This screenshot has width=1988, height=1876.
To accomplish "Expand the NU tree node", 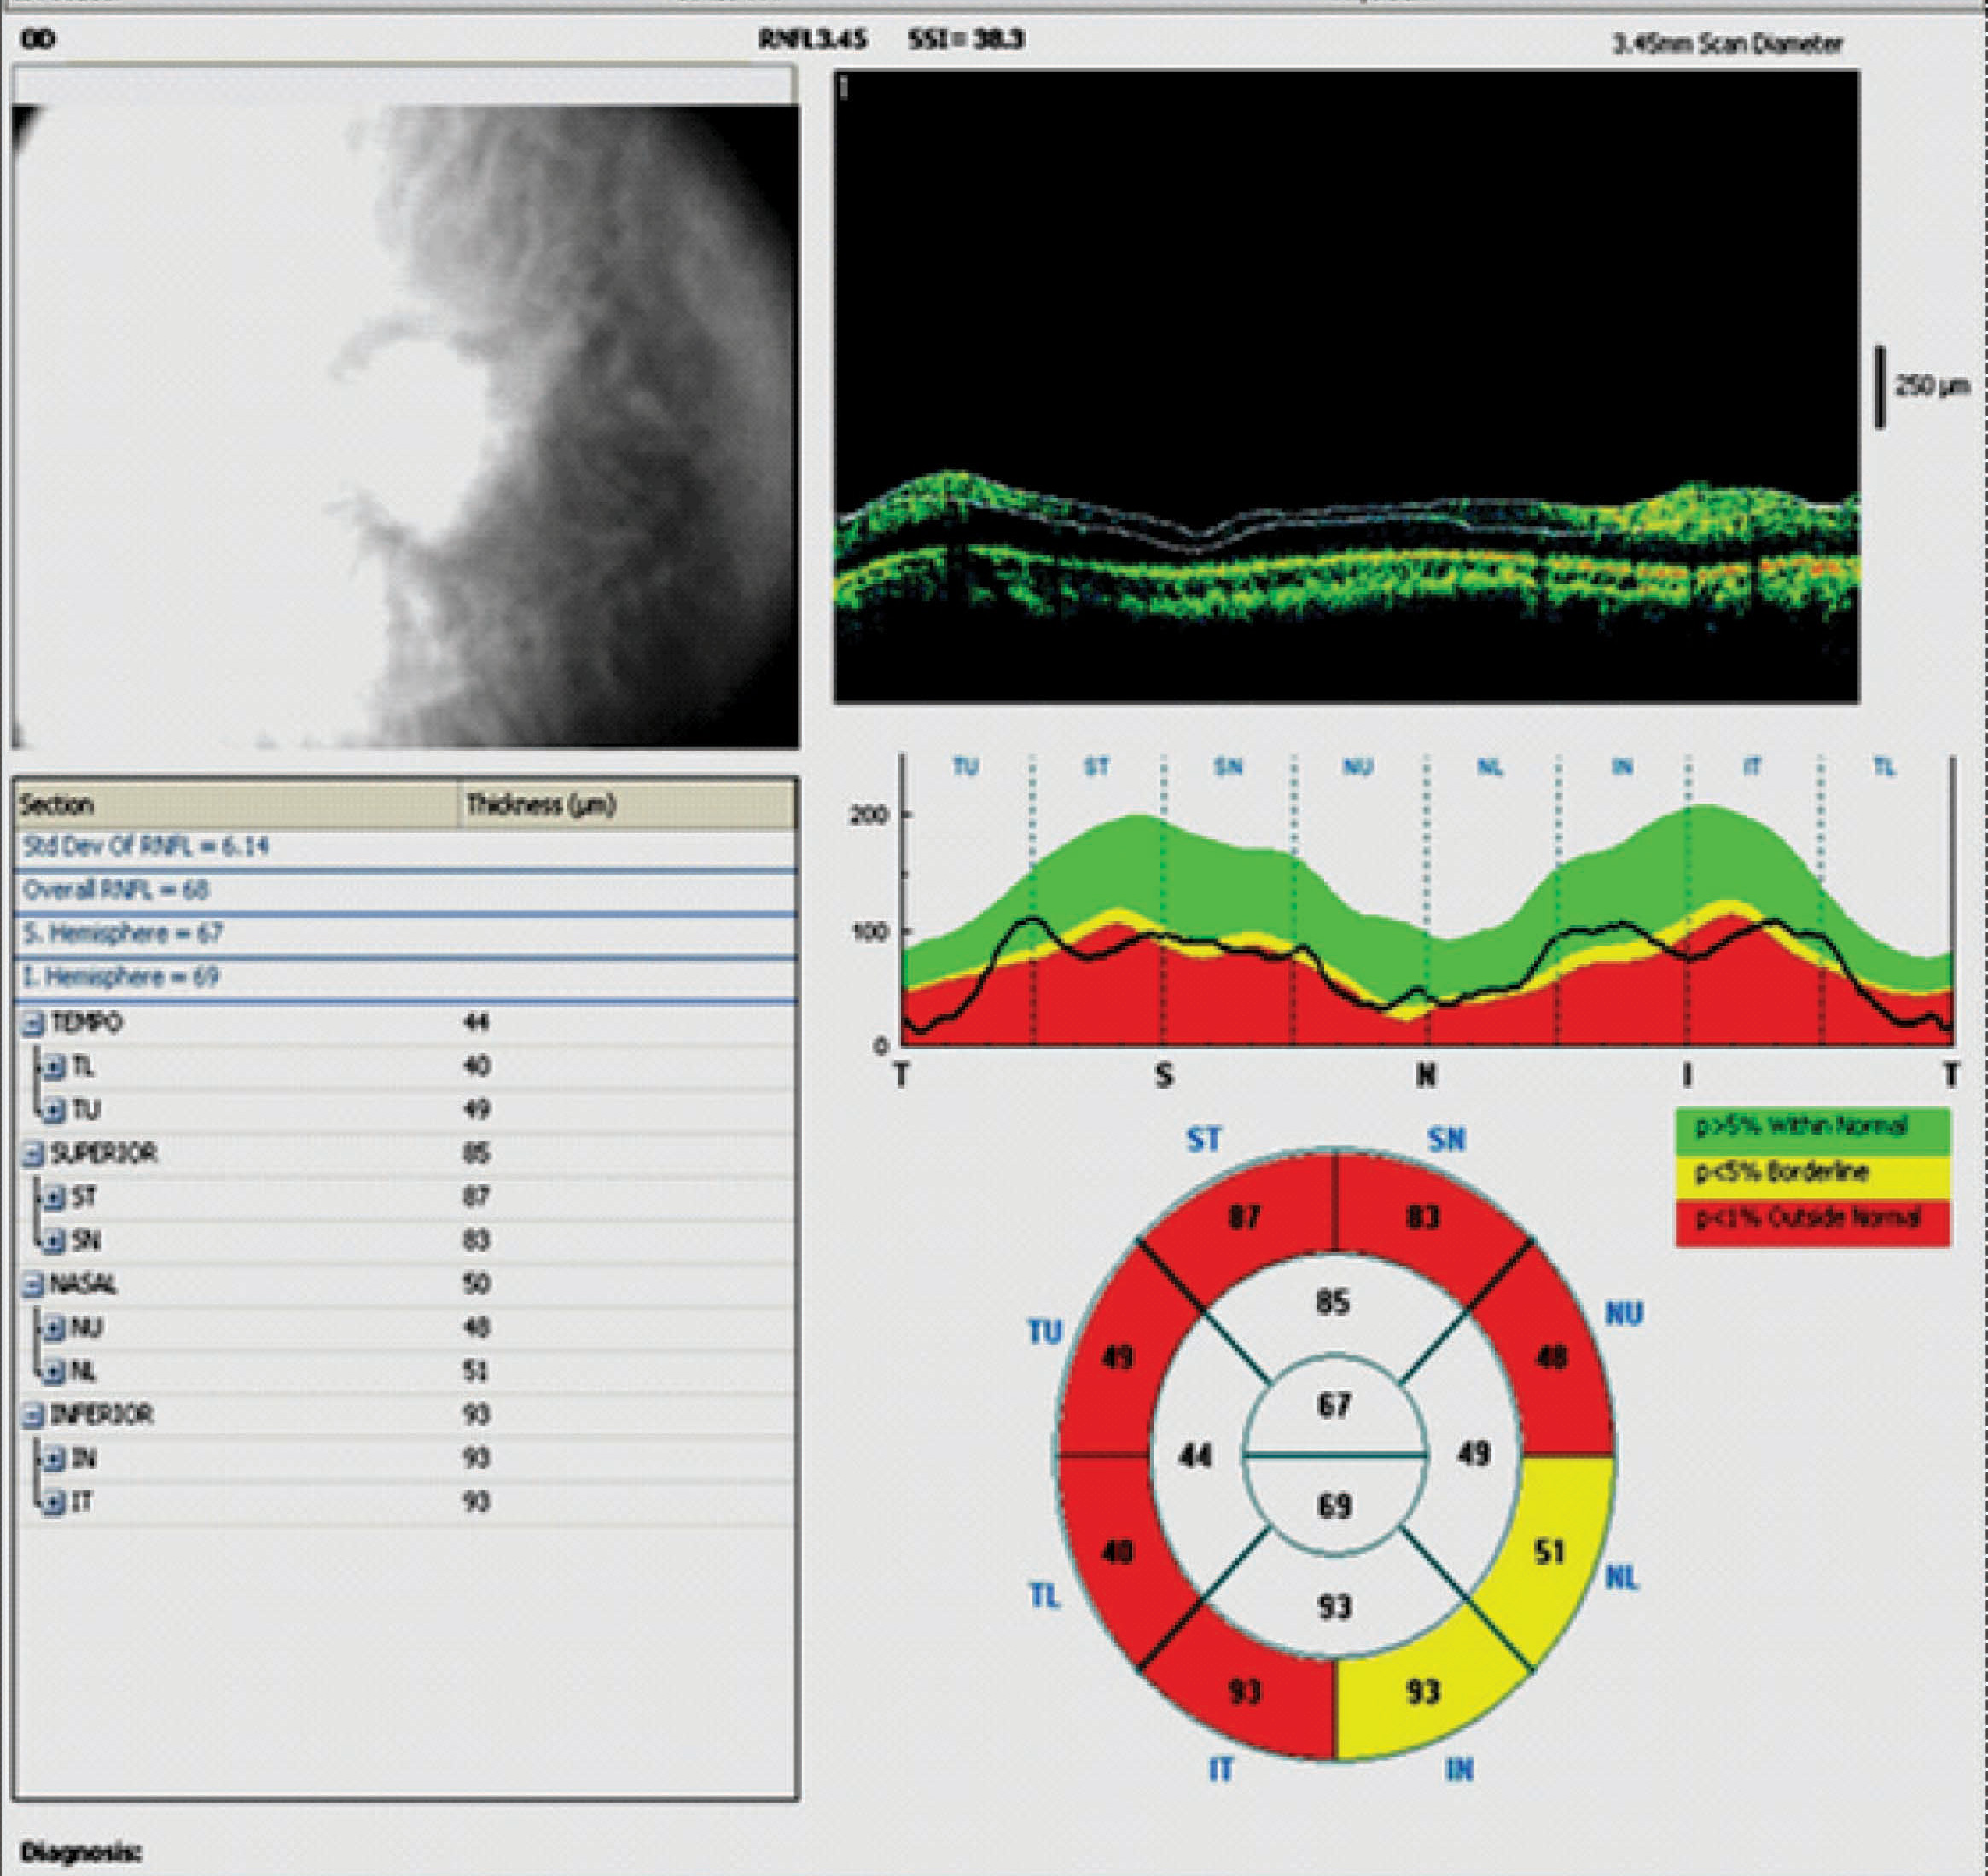I will (x=55, y=1328).
